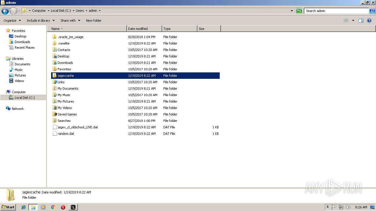The height and width of the screenshot is (211, 376).
Task: Select the Links folder icon
Action: tap(54, 82)
